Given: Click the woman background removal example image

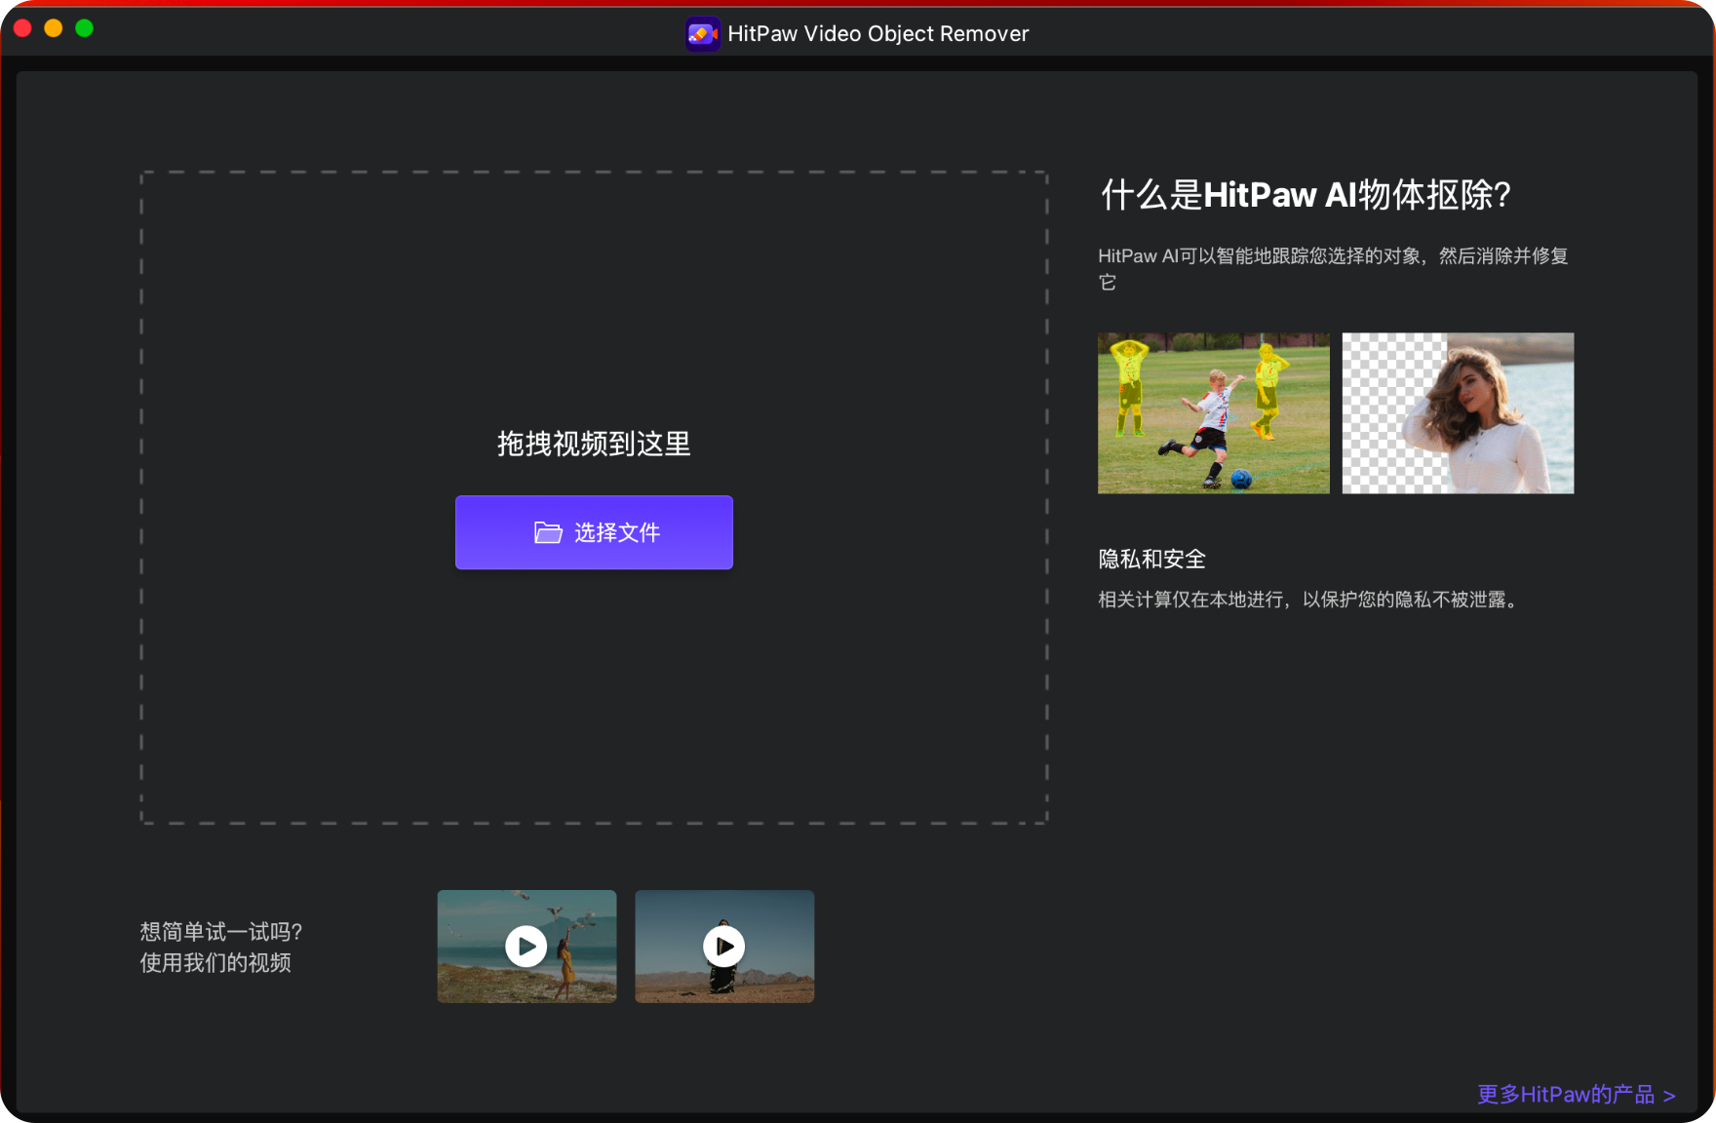Looking at the screenshot, I should pos(1458,413).
